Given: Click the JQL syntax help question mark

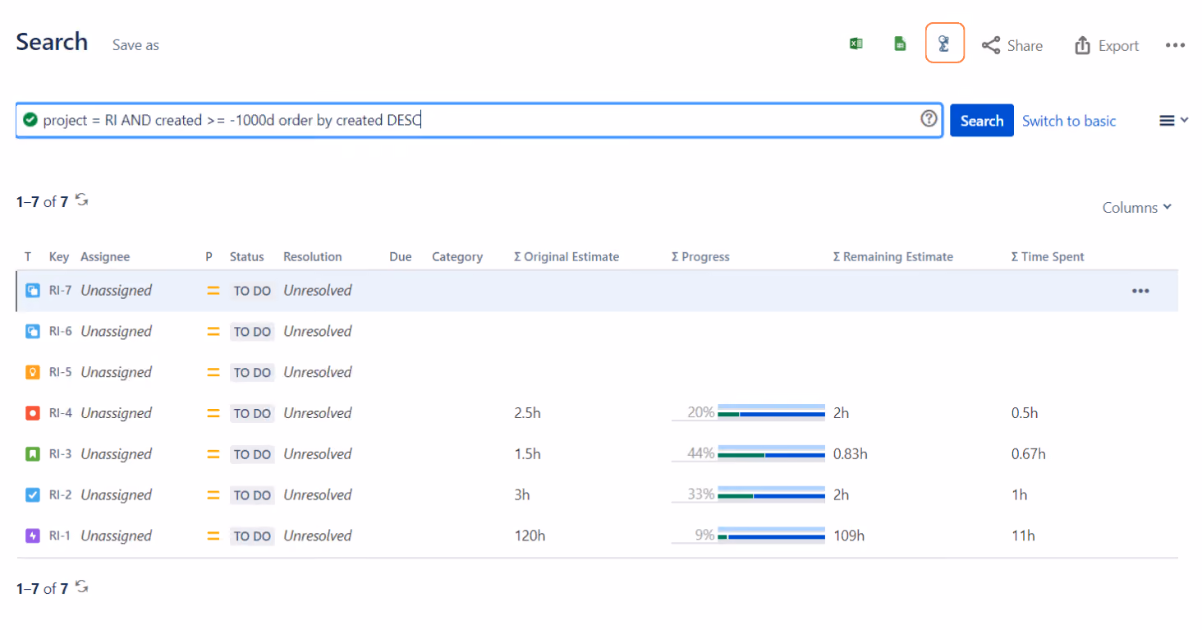Looking at the screenshot, I should 929,119.
